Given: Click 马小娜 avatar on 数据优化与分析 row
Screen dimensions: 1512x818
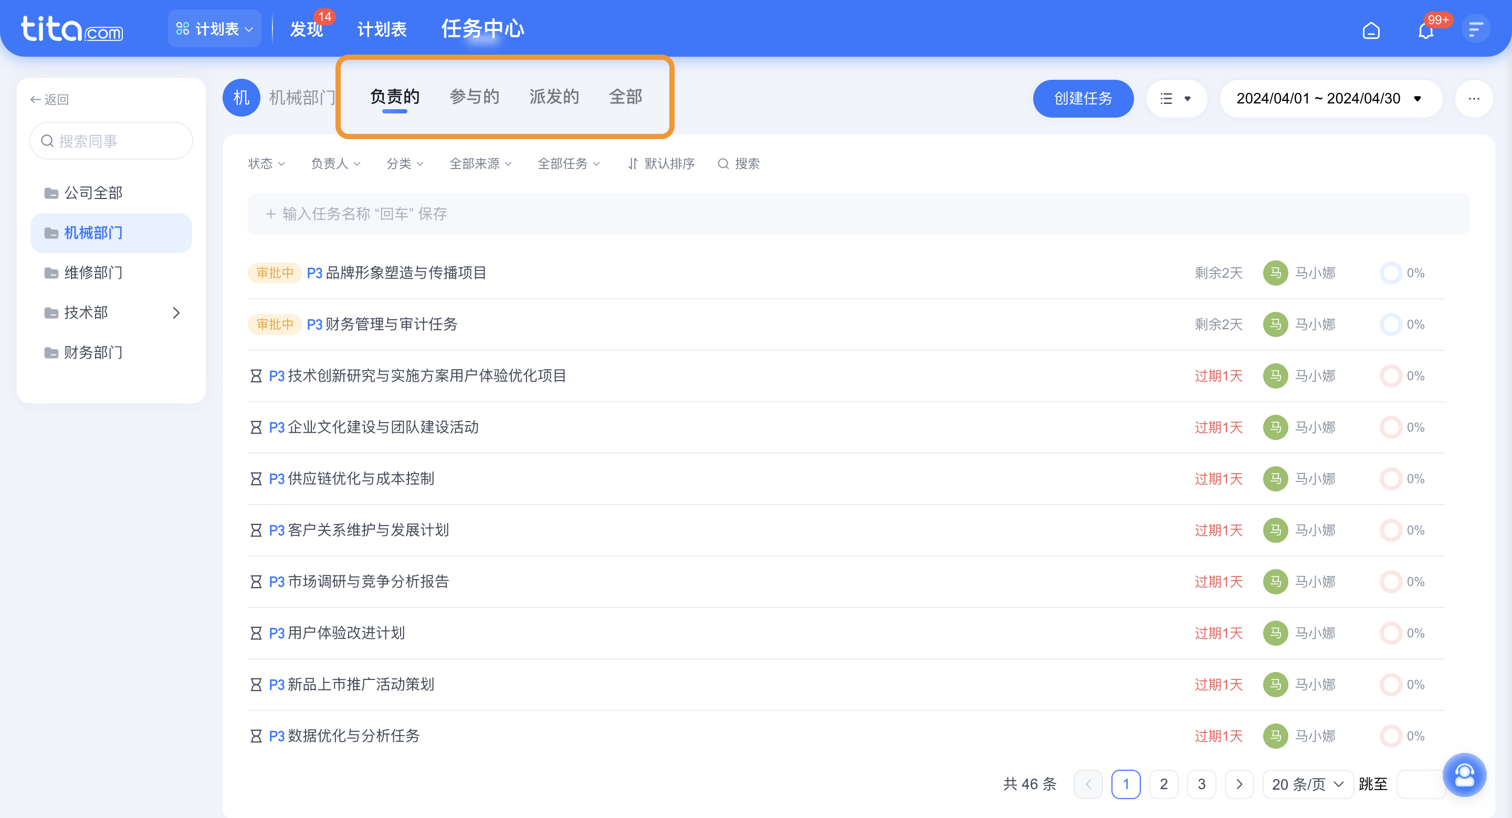Looking at the screenshot, I should click(1275, 736).
